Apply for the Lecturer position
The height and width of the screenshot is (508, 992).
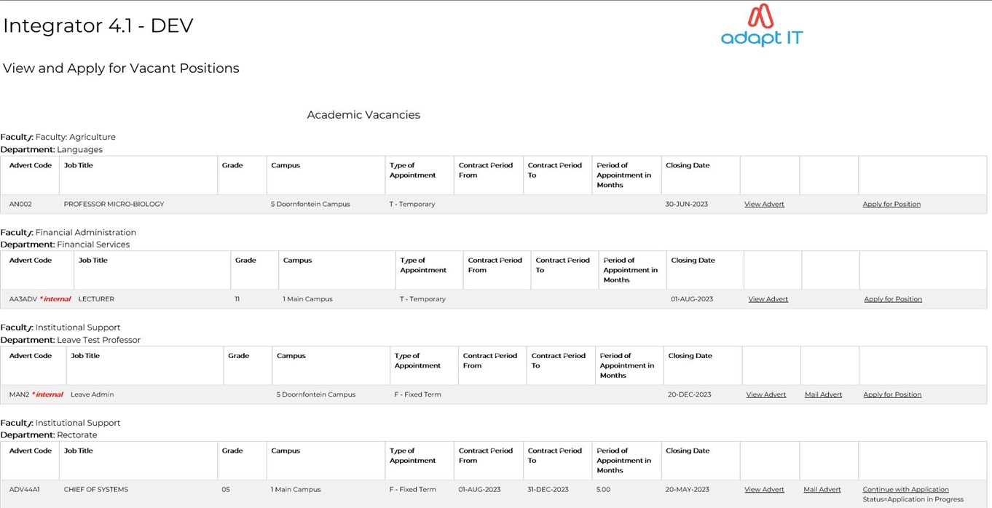coord(893,299)
